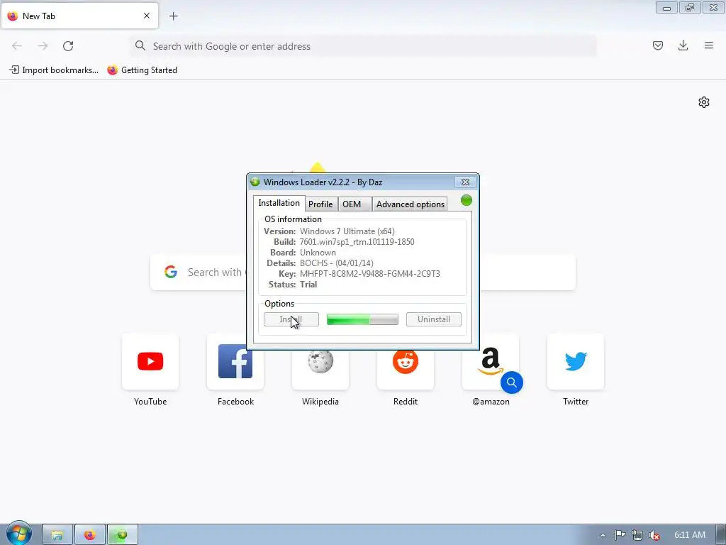The width and height of the screenshot is (726, 545).
Task: Open Windows Explorer from the taskbar
Action: click(57, 535)
